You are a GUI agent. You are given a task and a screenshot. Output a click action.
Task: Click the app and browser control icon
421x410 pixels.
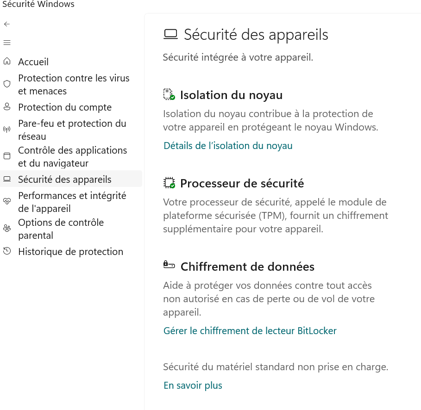pos(7,156)
